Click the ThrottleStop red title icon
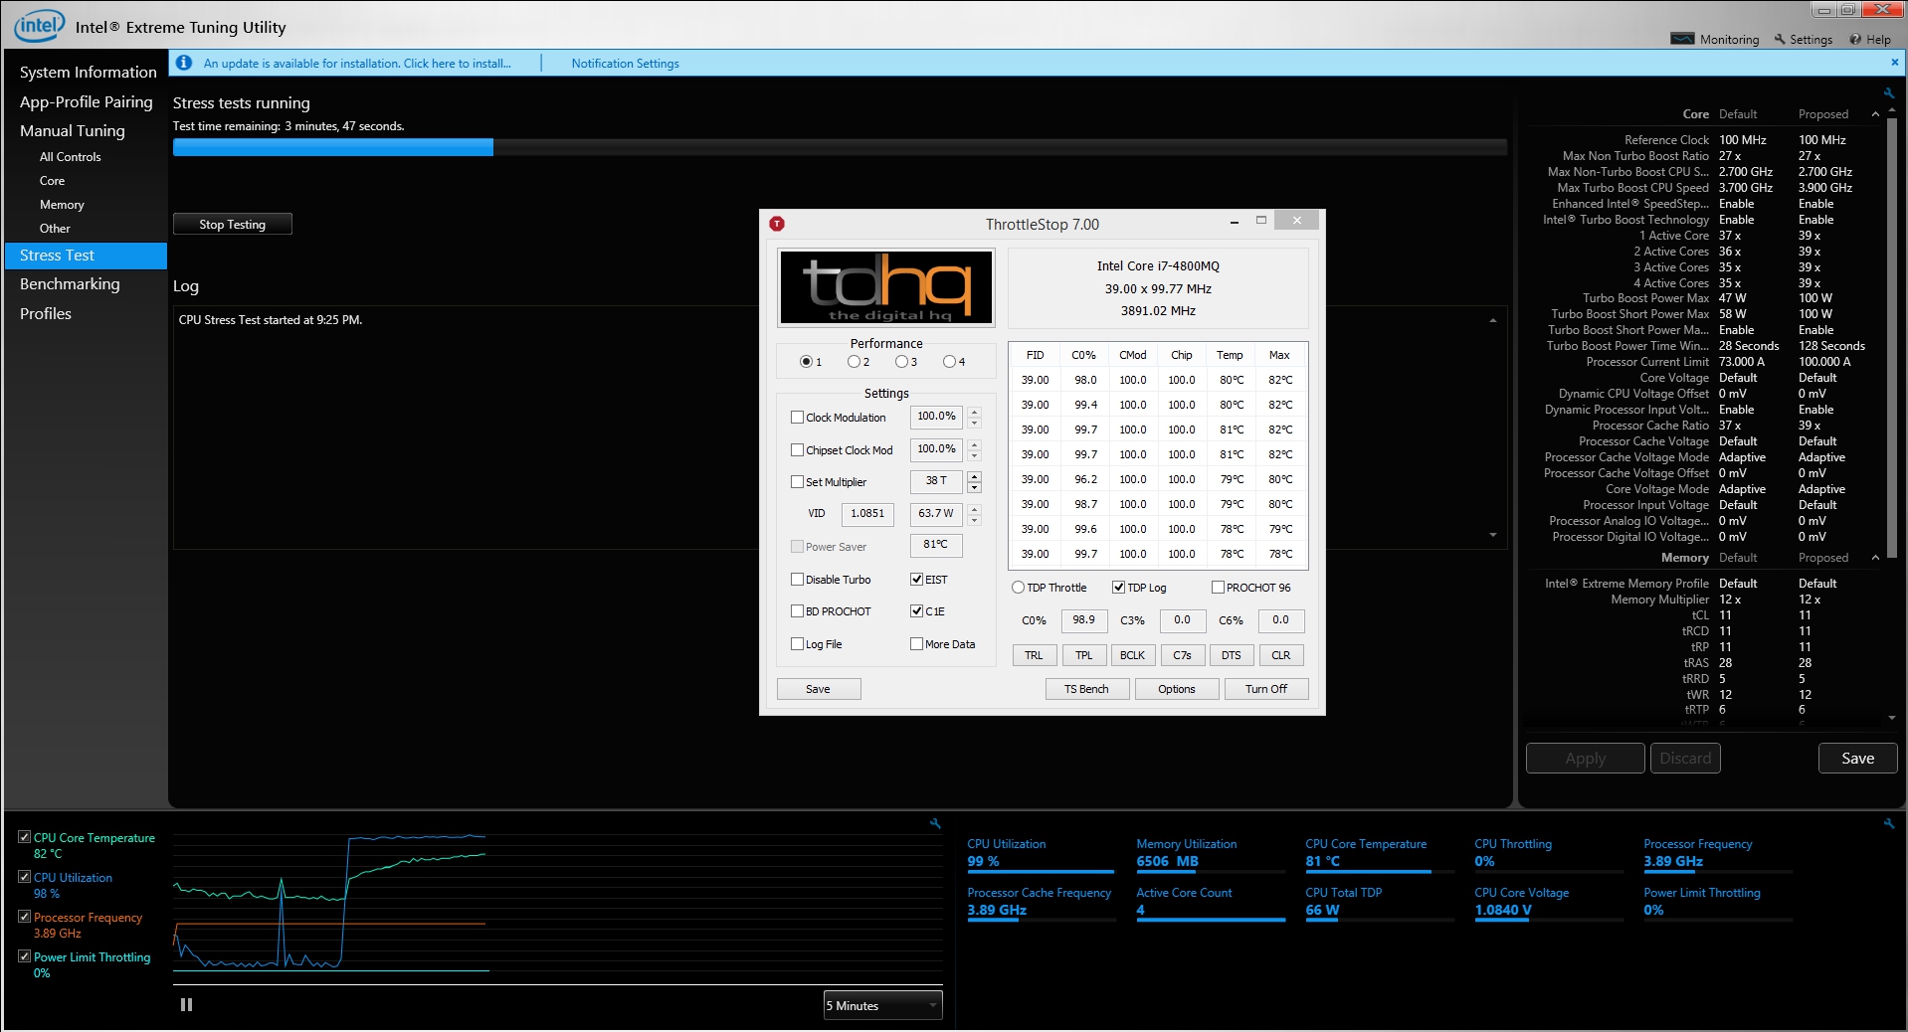 [x=777, y=224]
